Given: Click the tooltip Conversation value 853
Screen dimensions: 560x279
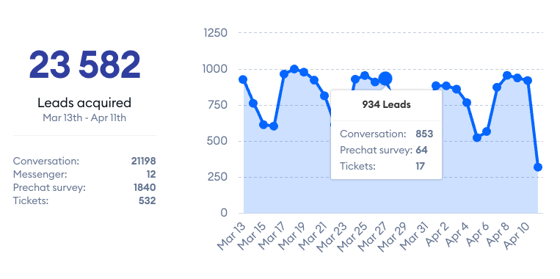Looking at the screenshot, I should coord(424,134).
